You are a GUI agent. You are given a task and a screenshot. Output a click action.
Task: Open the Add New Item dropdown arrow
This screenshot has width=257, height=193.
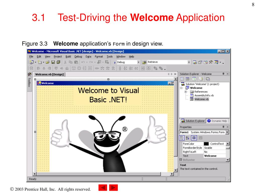point(43,62)
